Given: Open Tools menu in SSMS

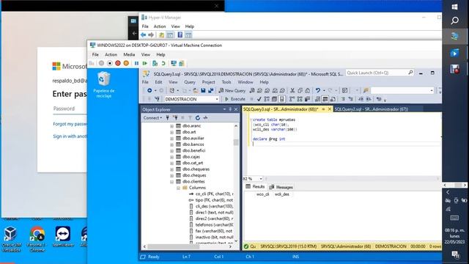Looking at the screenshot, I should pyautogui.click(x=226, y=82).
